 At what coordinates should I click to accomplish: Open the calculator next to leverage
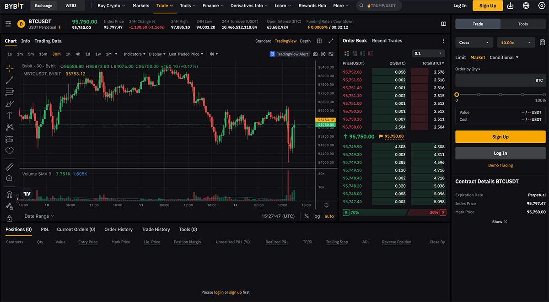tap(542, 43)
